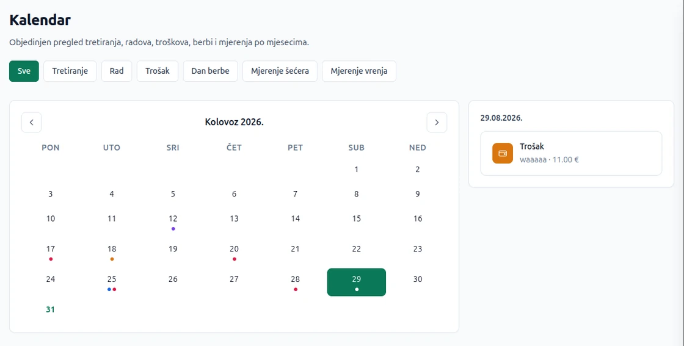Click the PON weekday header
Image resolution: width=684 pixels, height=346 pixels.
51,148
